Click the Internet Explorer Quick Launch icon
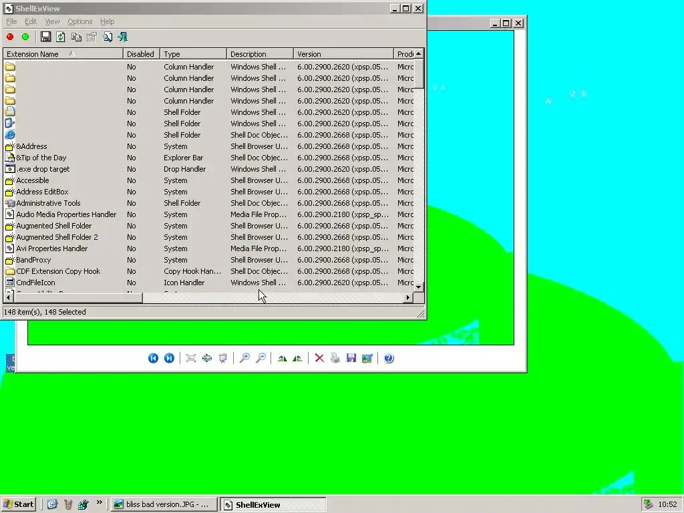The image size is (684, 513). click(52, 505)
